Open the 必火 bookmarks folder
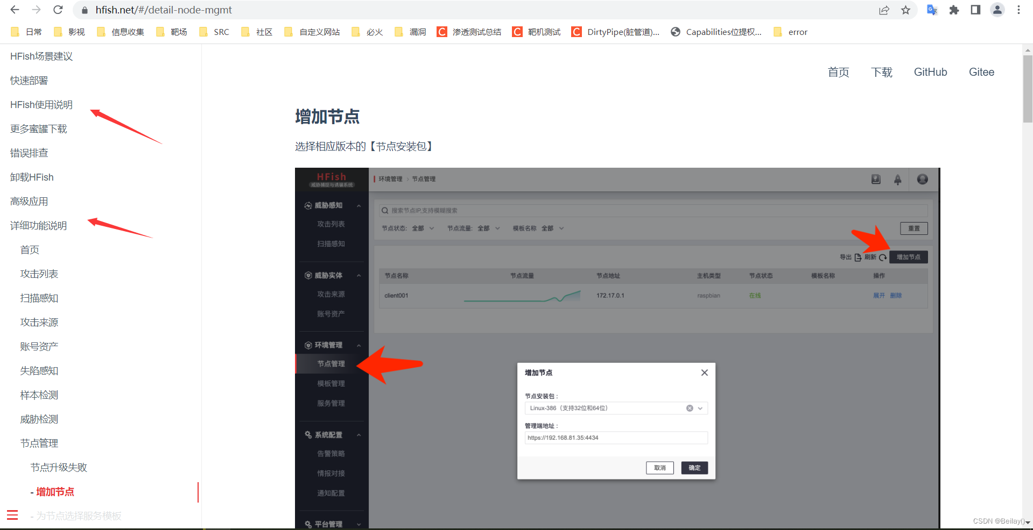The width and height of the screenshot is (1033, 530). tap(367, 32)
